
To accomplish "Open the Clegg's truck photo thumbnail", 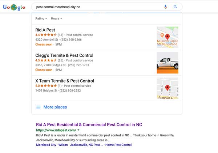I will point(167,63).
